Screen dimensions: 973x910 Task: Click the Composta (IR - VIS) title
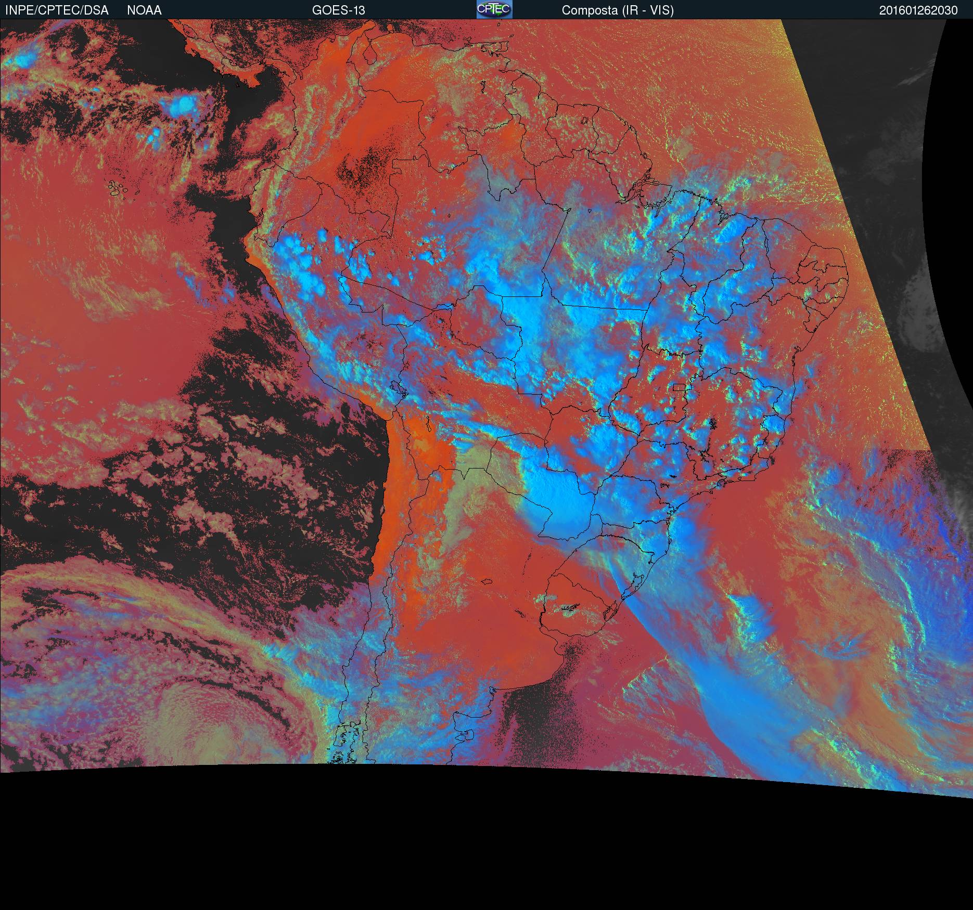(618, 10)
